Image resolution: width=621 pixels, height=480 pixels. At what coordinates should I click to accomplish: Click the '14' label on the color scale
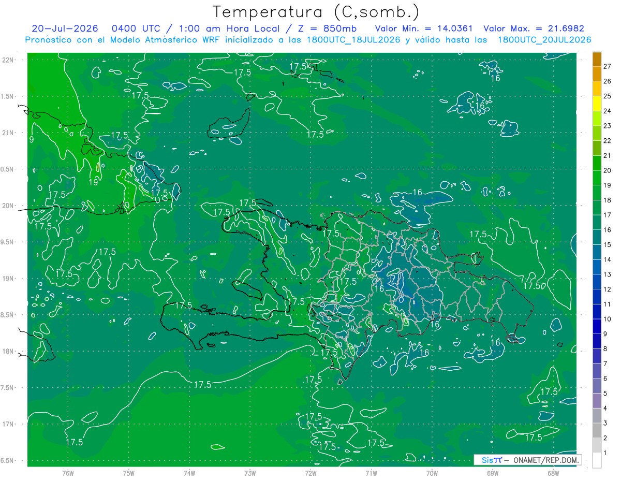click(x=607, y=259)
